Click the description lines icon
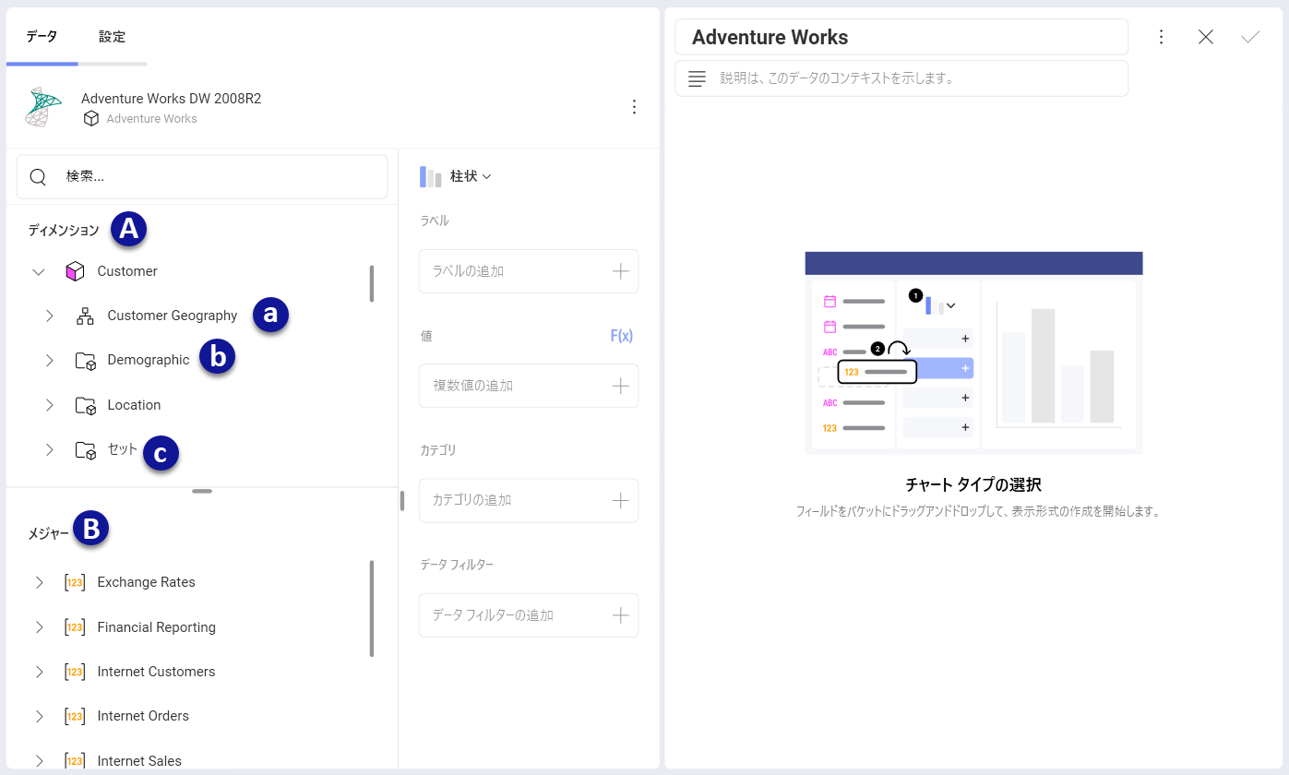 coord(698,78)
